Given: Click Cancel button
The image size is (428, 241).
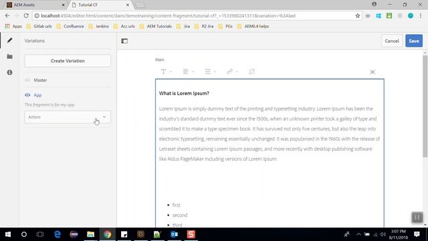Looking at the screenshot, I should click(392, 41).
